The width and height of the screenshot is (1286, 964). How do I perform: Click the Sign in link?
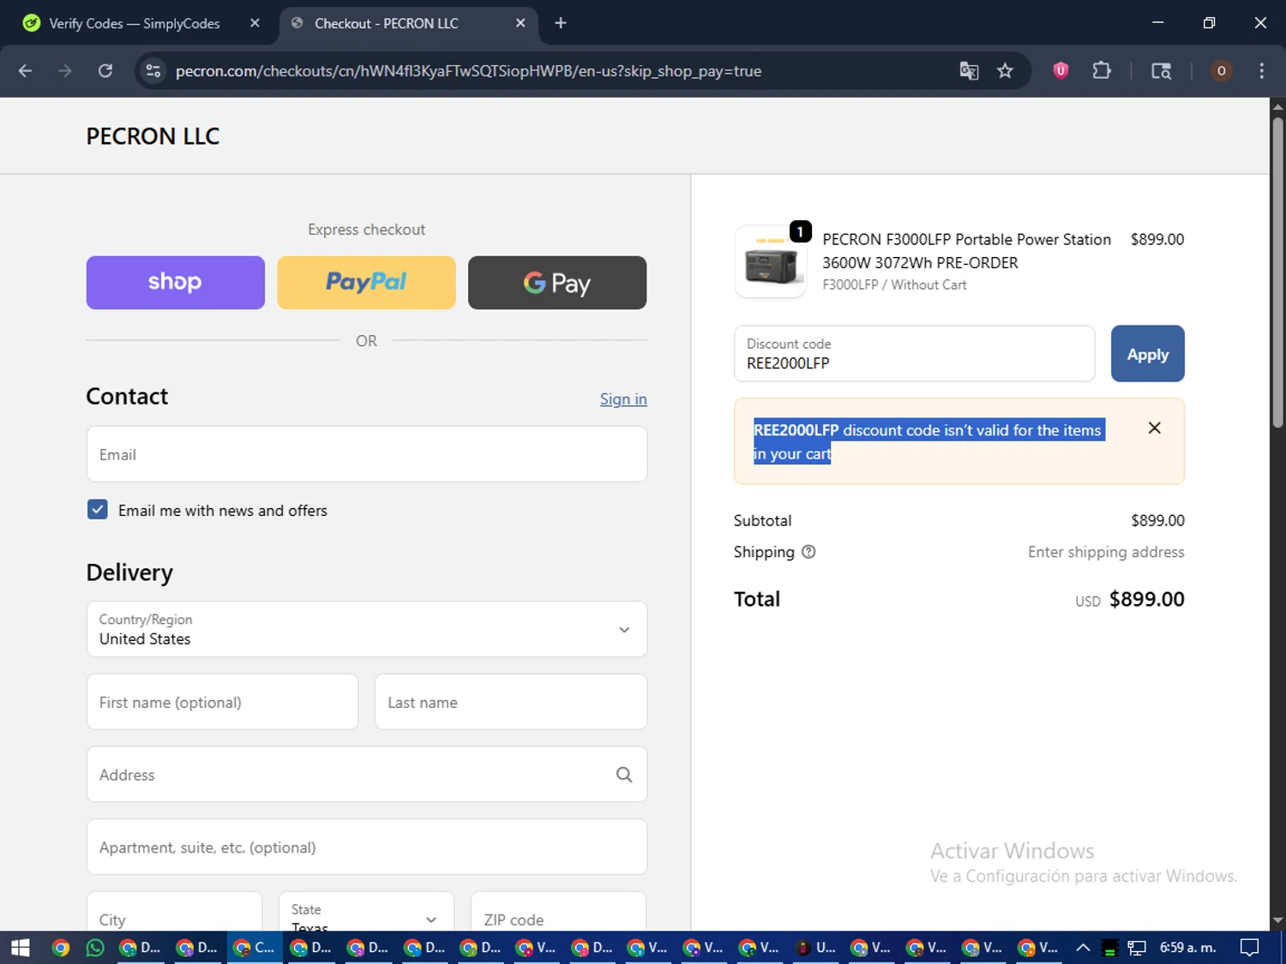pos(623,399)
